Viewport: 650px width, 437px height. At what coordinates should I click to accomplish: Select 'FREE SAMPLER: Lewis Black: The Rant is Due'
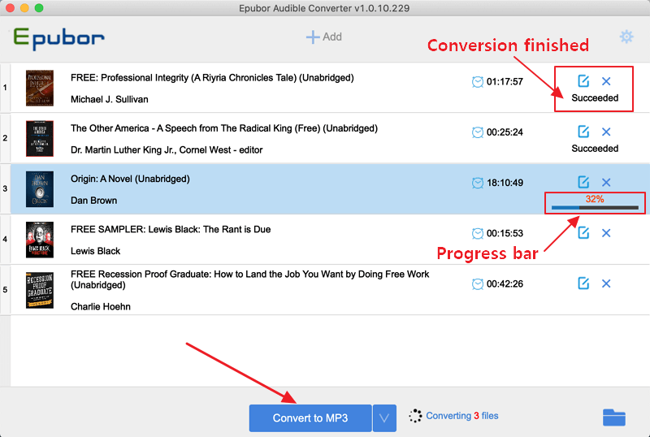[171, 229]
